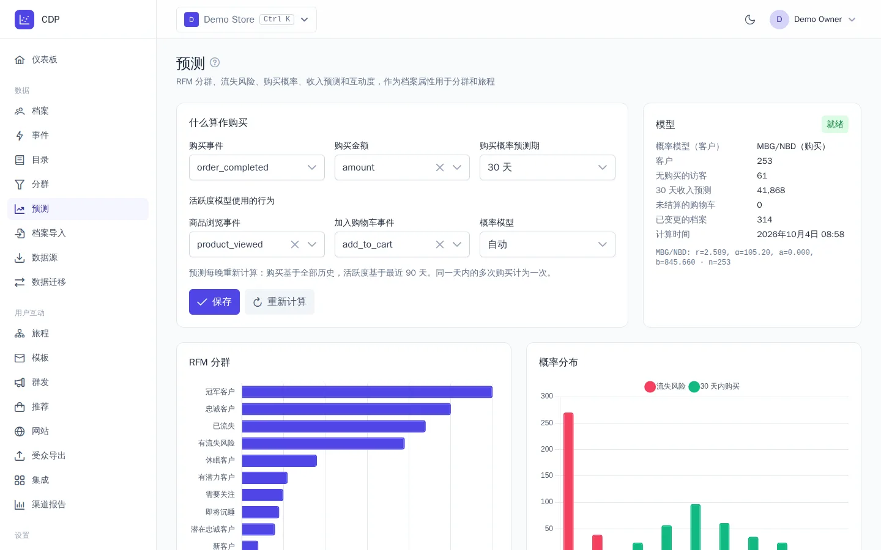This screenshot has width=881, height=550.
Task: Click the CDP logo icon
Action: pos(24,20)
